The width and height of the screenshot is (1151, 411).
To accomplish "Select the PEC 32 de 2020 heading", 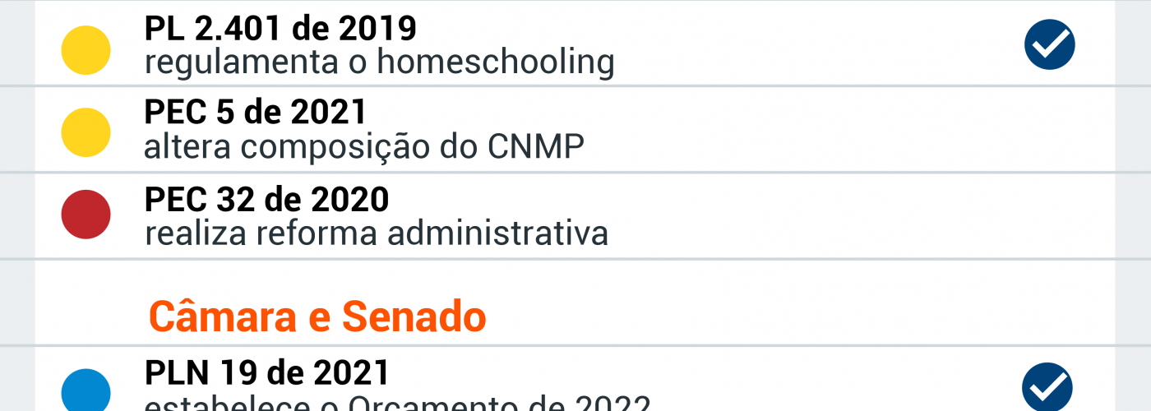I will tap(266, 199).
